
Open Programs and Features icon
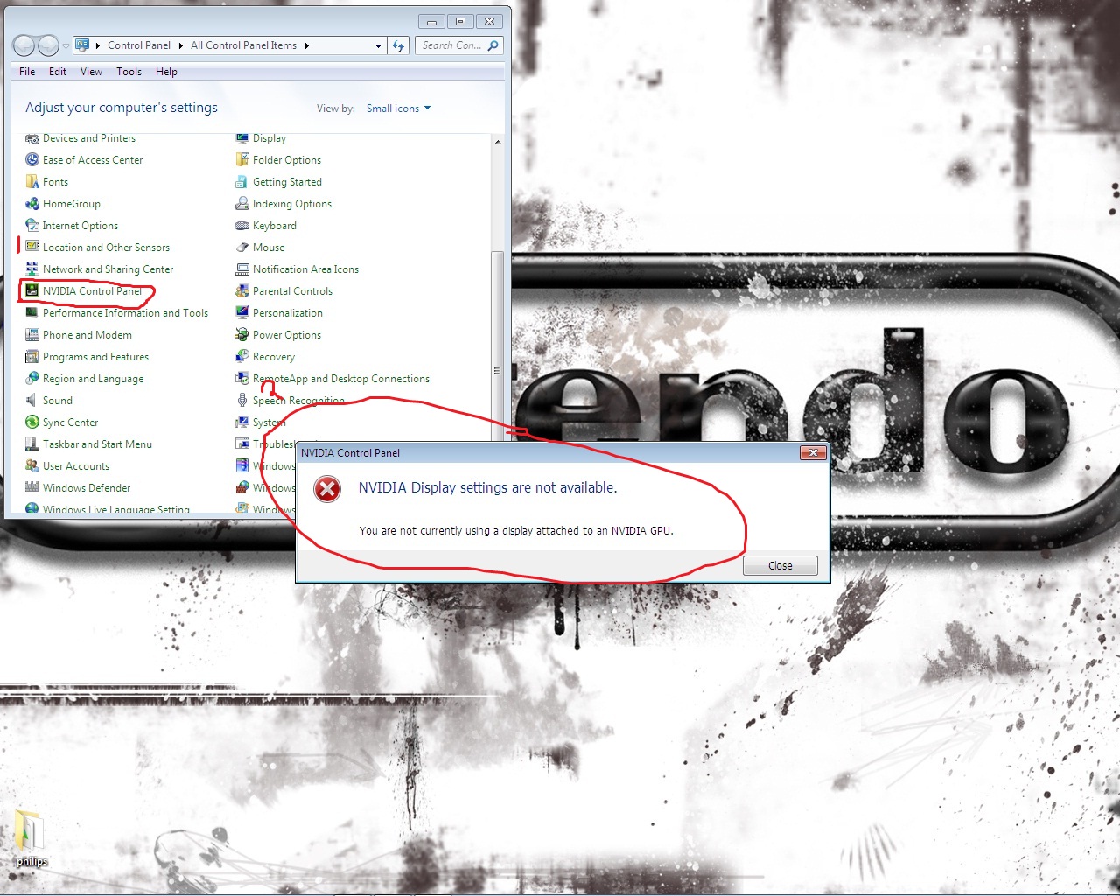click(x=32, y=357)
